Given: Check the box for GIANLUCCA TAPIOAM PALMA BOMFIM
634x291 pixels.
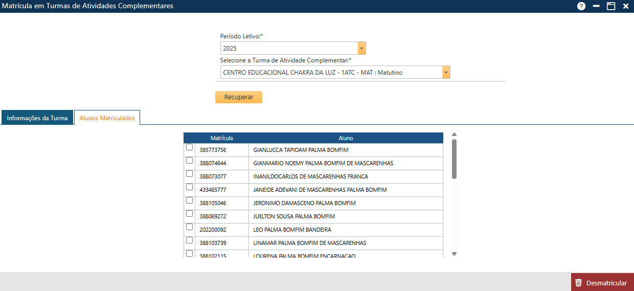Looking at the screenshot, I should point(190,147).
